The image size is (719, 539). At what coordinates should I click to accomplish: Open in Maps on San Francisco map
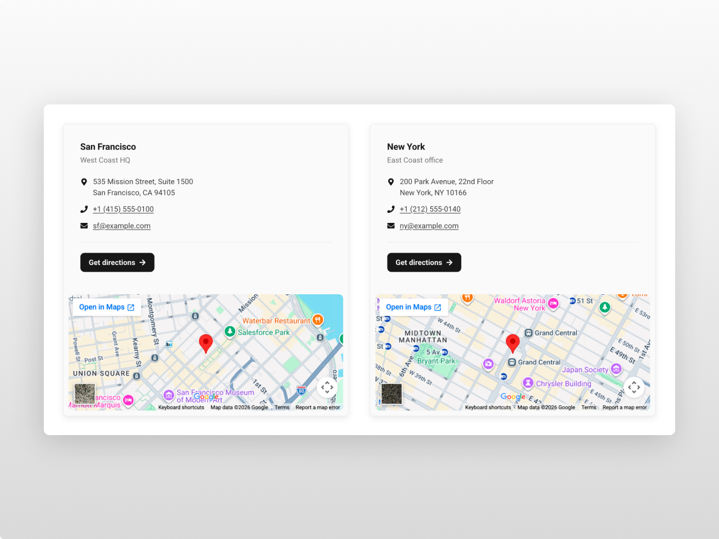[107, 307]
